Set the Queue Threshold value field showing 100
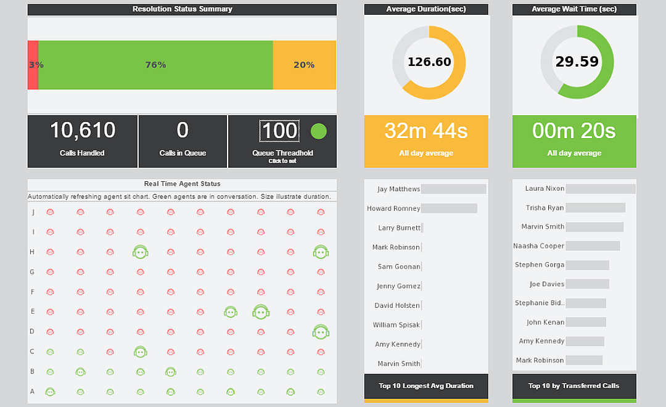The image size is (666, 407). tap(279, 131)
